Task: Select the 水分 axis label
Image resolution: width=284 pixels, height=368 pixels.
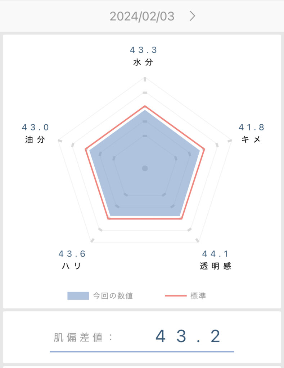Action: tap(143, 62)
